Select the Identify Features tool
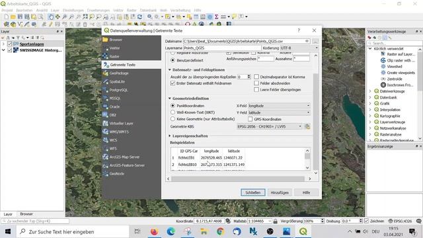The image size is (423, 238). tap(150, 17)
